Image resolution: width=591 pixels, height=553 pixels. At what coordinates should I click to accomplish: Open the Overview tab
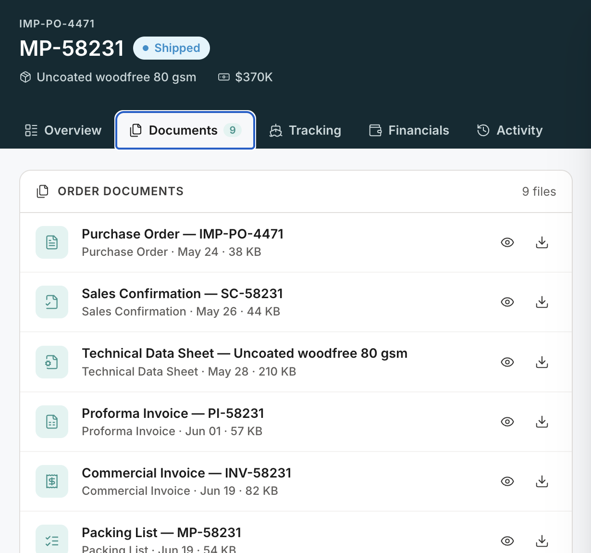63,130
